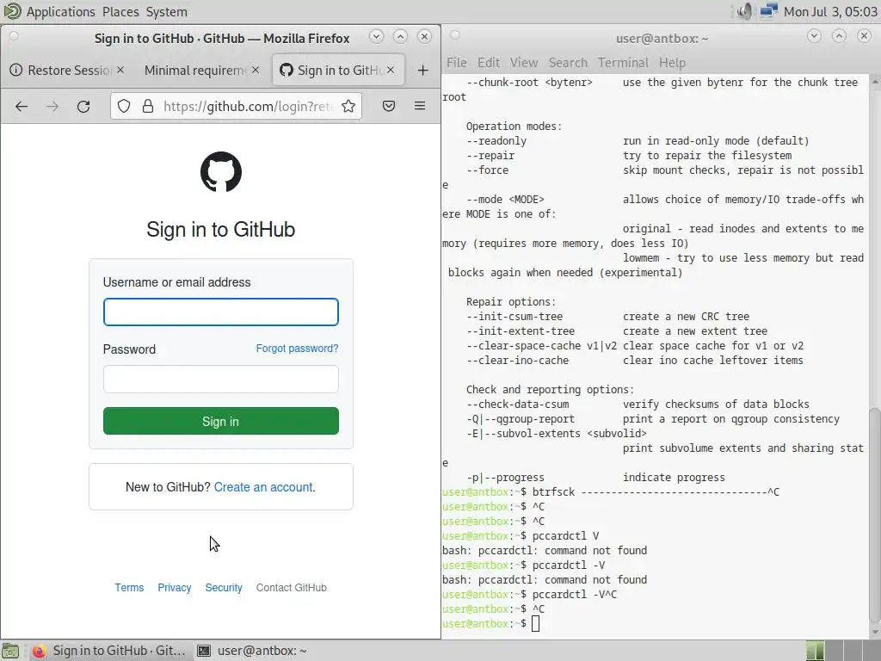Click the date and time clock
Screen dimensions: 881x661
click(x=830, y=12)
